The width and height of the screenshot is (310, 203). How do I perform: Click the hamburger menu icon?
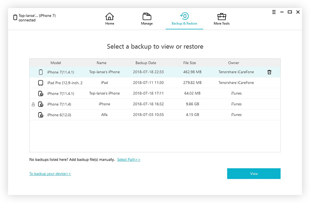pyautogui.click(x=274, y=12)
